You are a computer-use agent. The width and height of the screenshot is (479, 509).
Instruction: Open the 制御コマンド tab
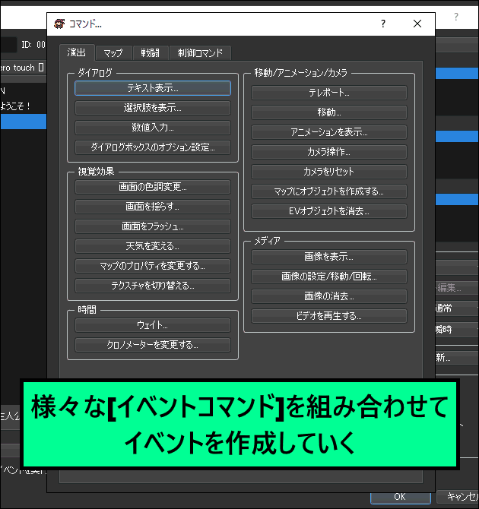[x=200, y=53]
